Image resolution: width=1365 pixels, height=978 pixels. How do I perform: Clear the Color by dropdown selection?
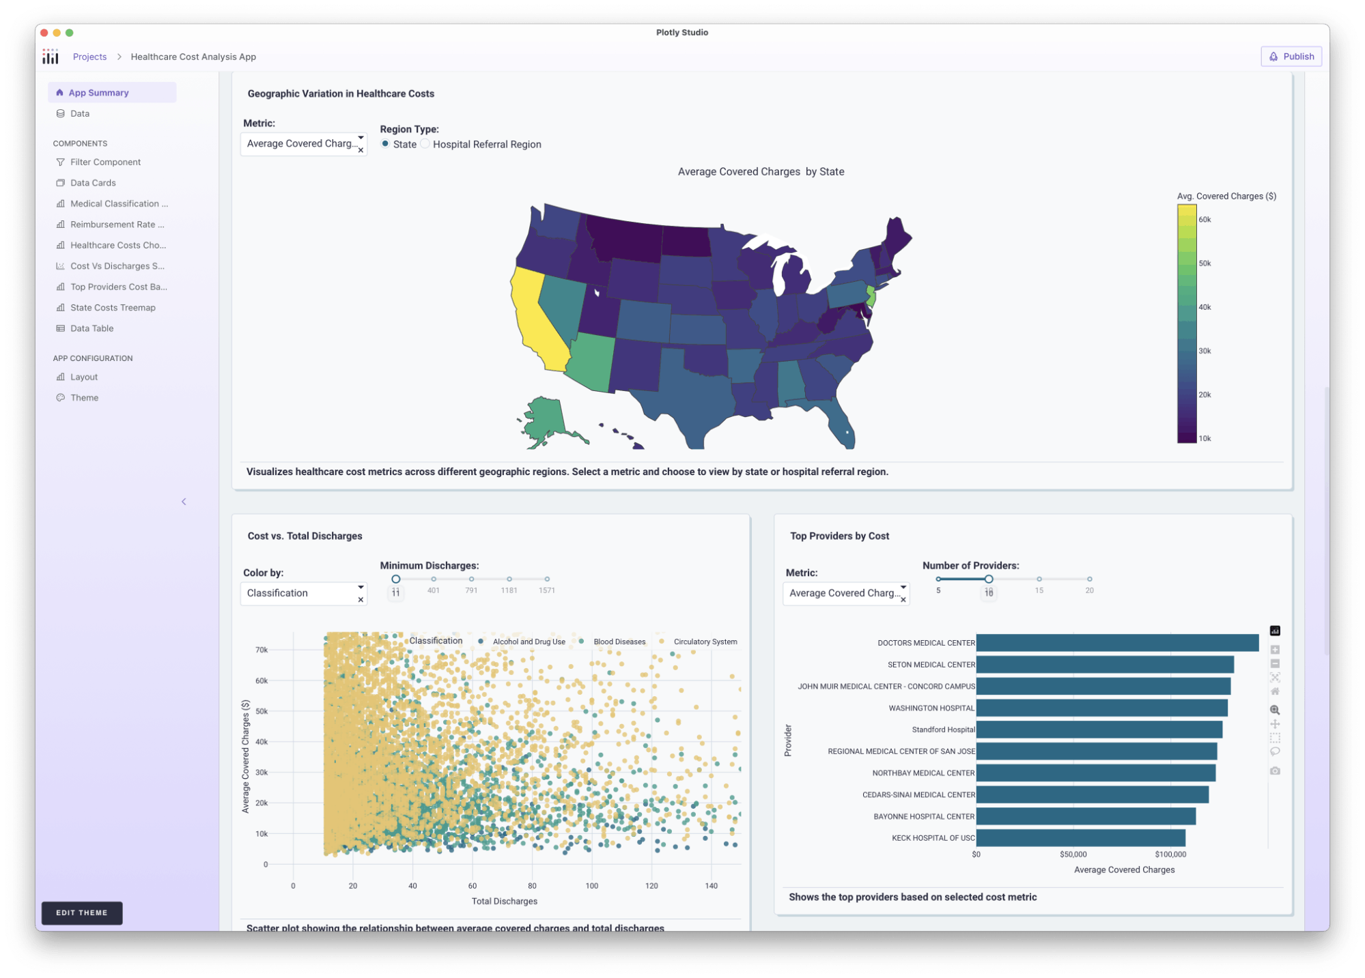pyautogui.click(x=361, y=600)
